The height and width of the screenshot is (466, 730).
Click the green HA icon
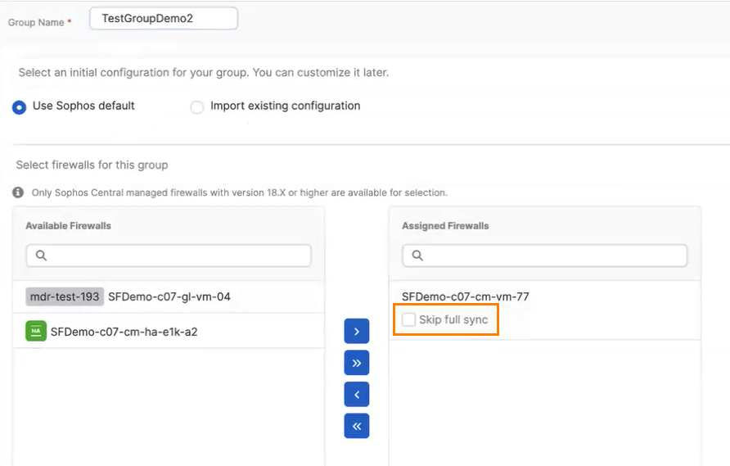pyautogui.click(x=35, y=332)
